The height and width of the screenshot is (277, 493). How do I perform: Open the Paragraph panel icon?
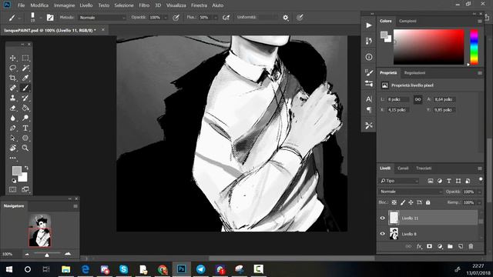pos(369,110)
